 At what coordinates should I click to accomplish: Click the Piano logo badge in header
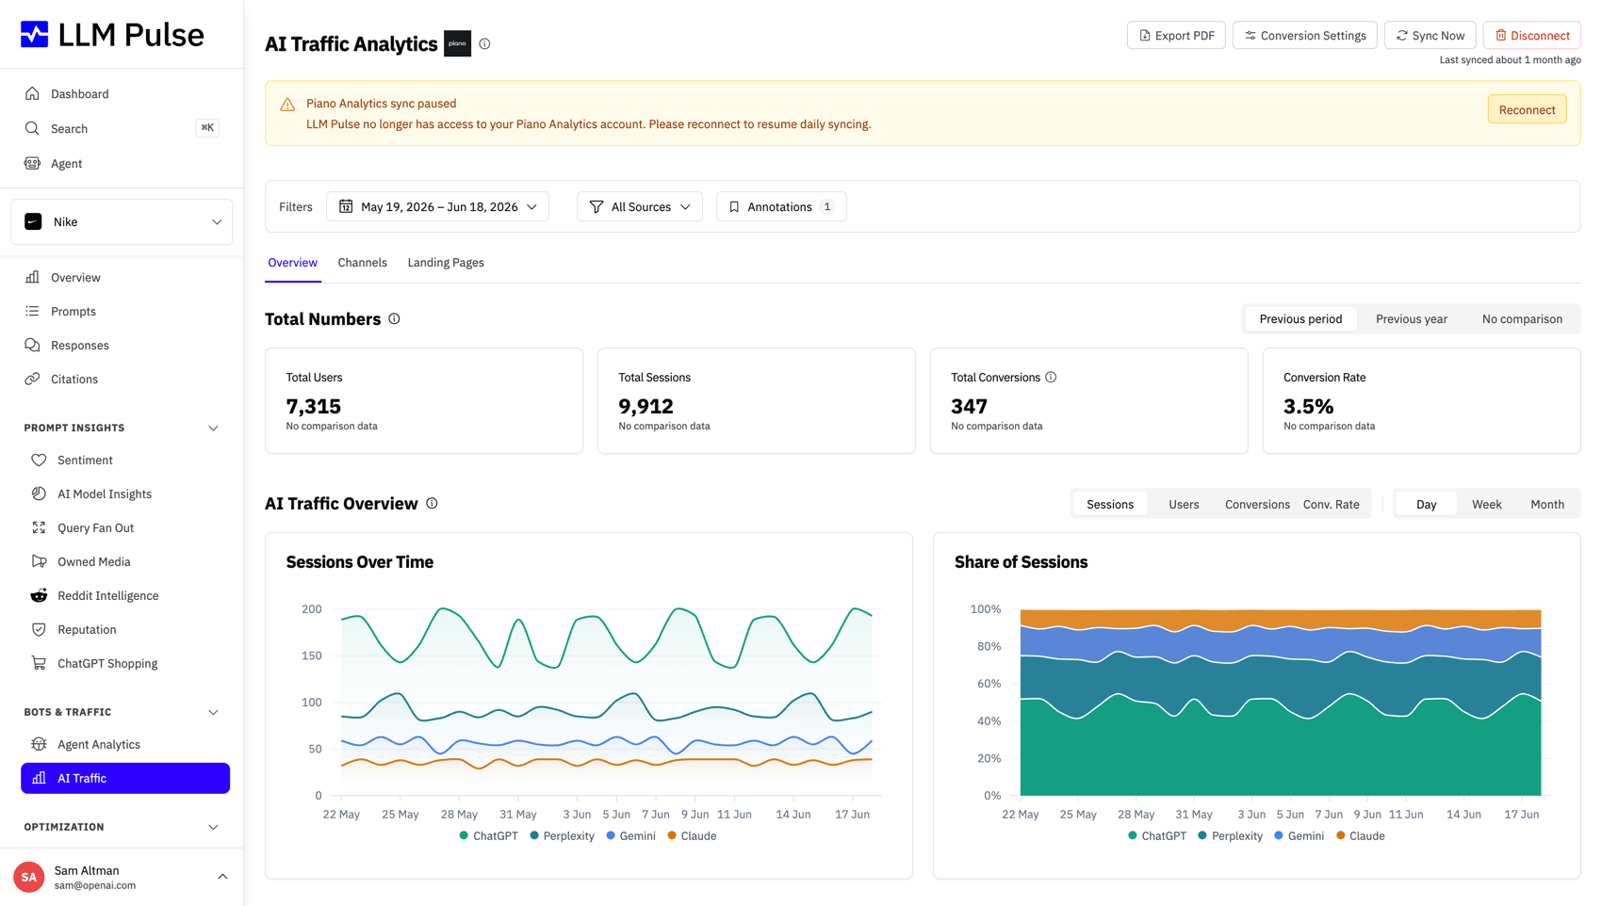457,43
